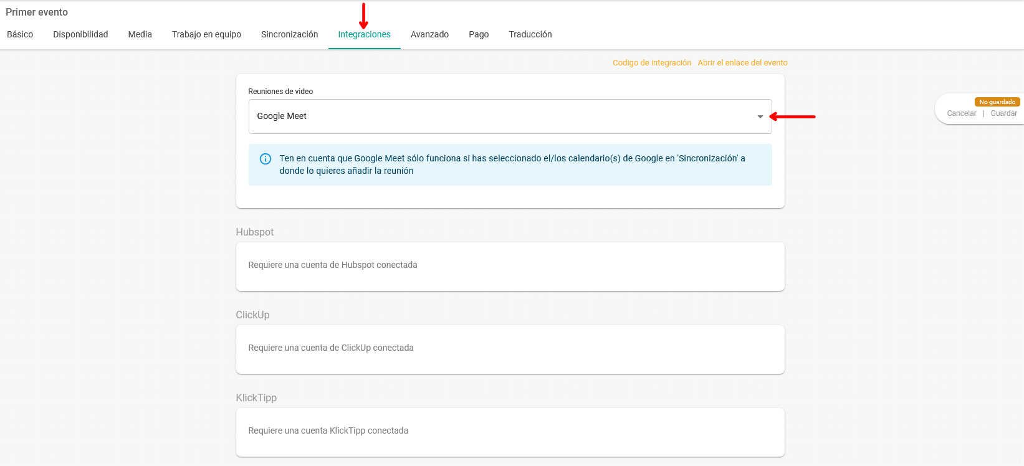
Task: Click the info icon in the blue notice
Action: (265, 159)
